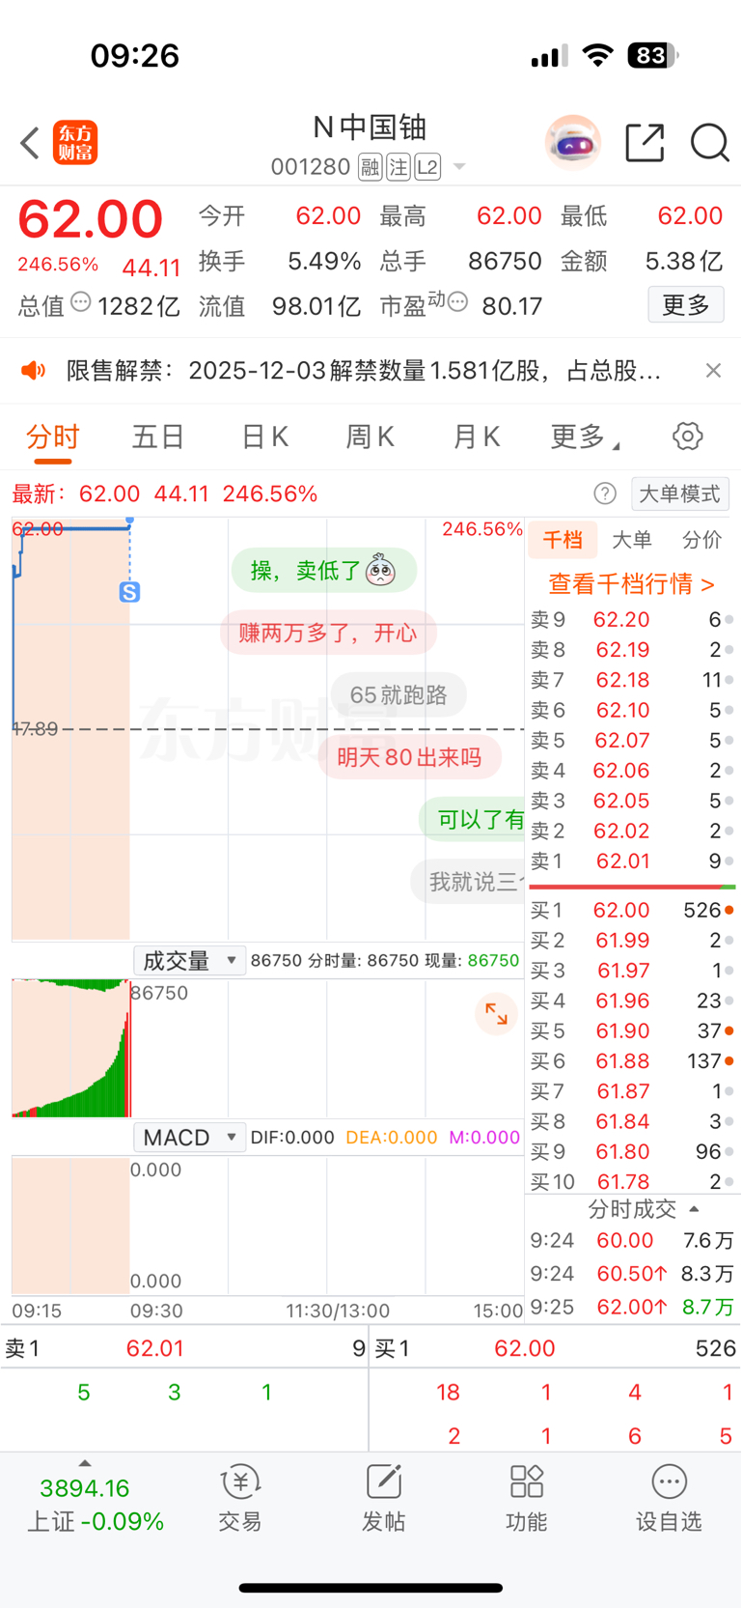
Task: Open the search magnifier icon
Action: [710, 143]
